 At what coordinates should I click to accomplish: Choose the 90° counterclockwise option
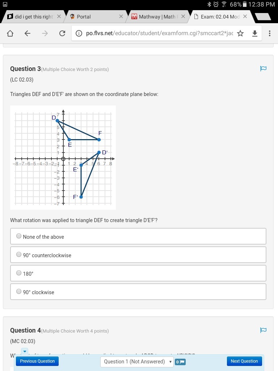[19, 255]
